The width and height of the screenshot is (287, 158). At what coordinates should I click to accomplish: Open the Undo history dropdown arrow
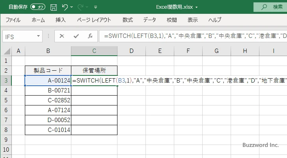[x=72, y=7]
